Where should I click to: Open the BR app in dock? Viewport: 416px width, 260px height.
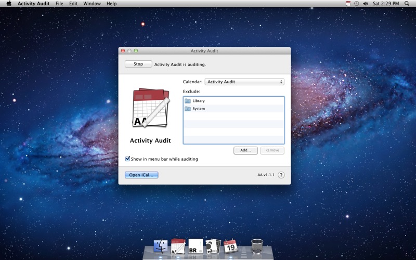196,246
